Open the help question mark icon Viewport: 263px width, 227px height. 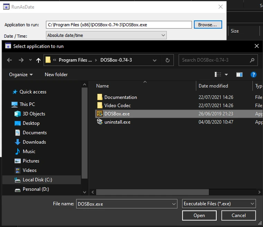253,74
